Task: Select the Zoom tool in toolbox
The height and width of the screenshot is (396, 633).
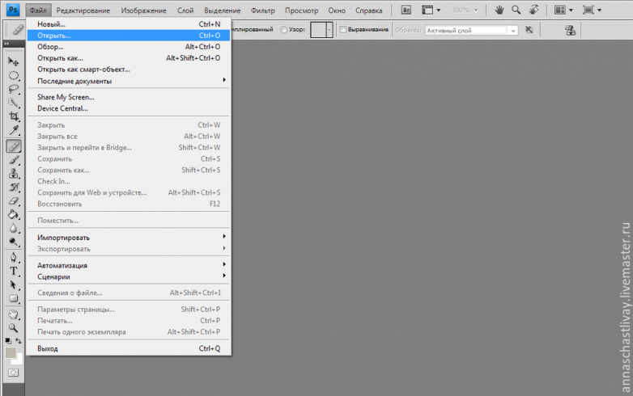Action: coord(13,328)
